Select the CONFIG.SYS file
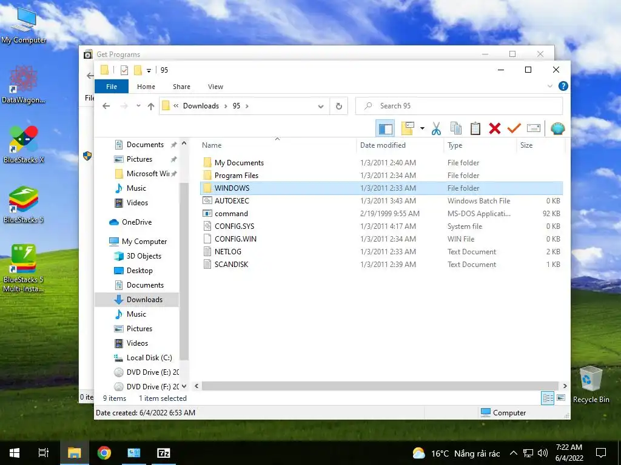This screenshot has width=621, height=465. 234,226
